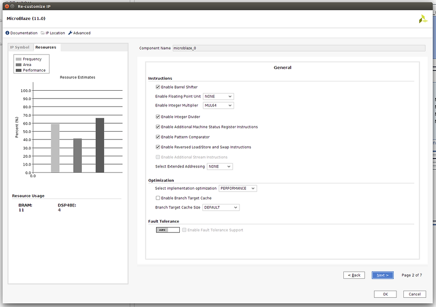Open Enable Floating Point Unit dropdown
Screen dimensions: 436x307
point(218,96)
